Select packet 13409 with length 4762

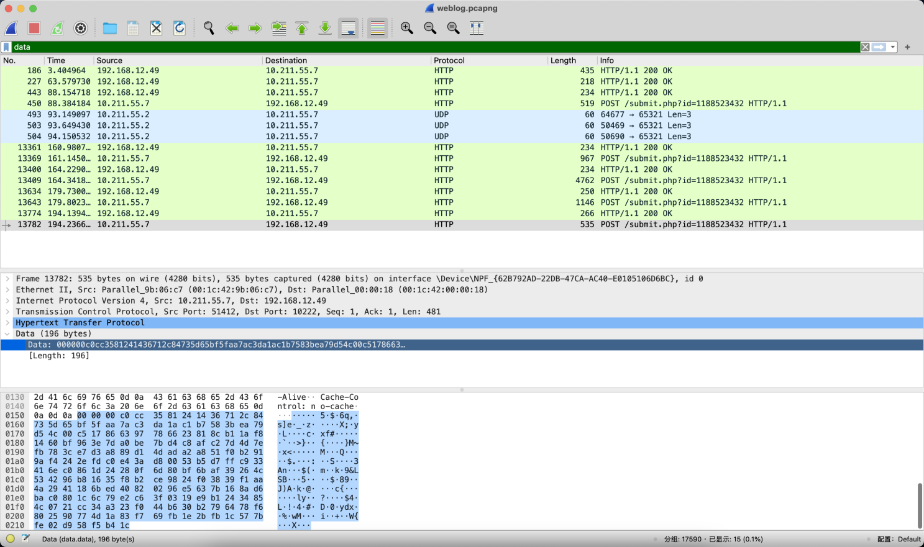click(x=462, y=181)
